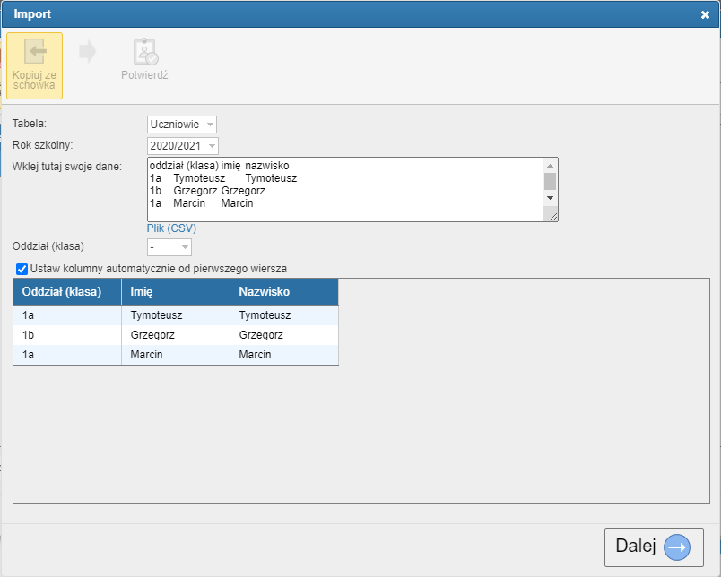The width and height of the screenshot is (721, 577).
Task: Expand the Oddział (klasa) dropdown
Action: (169, 247)
